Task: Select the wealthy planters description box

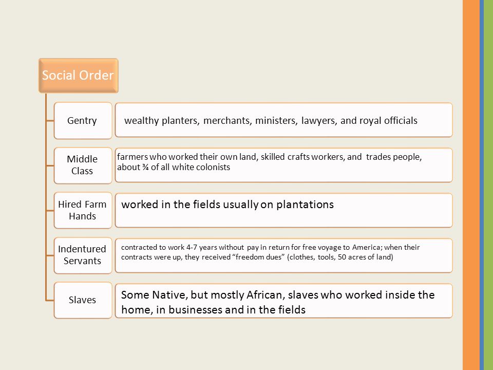Action: click(x=283, y=120)
